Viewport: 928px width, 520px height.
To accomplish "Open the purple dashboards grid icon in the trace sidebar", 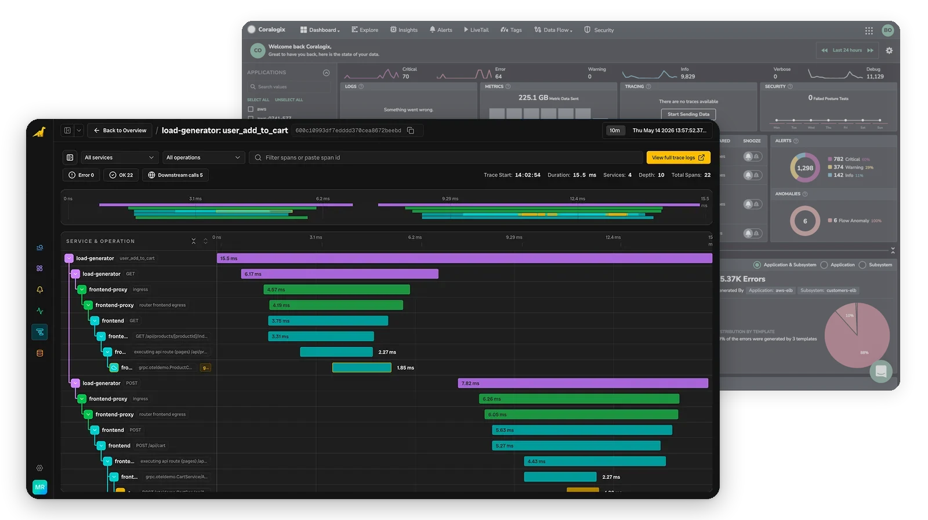I will pyautogui.click(x=39, y=269).
